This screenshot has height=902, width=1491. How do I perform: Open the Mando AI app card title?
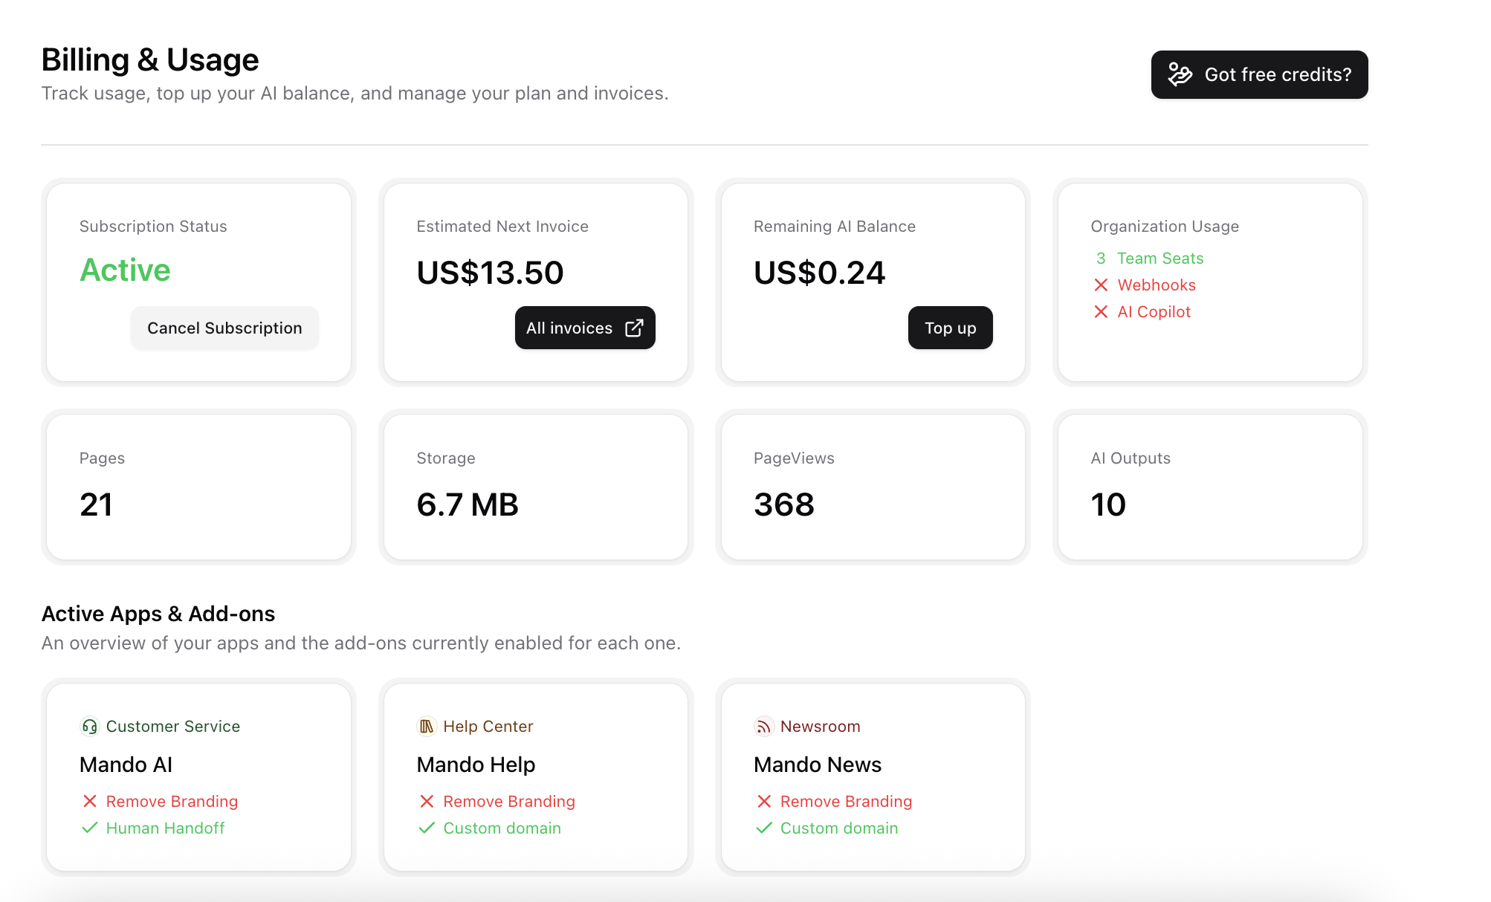pos(126,765)
